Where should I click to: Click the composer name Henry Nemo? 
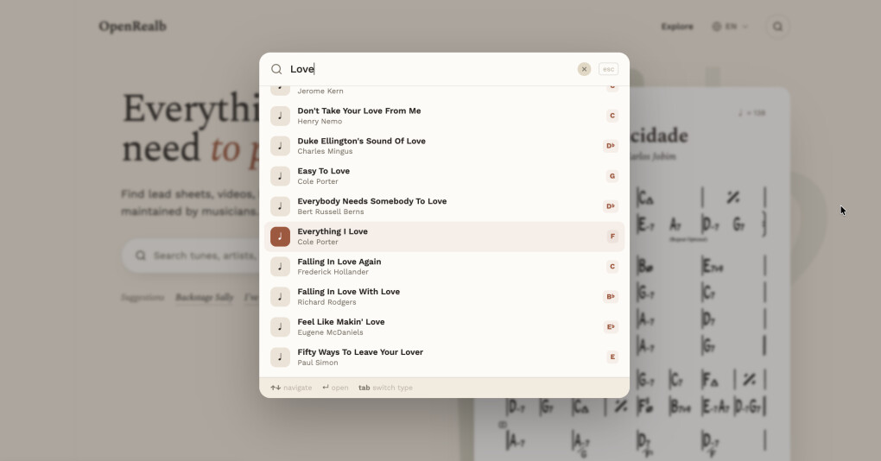pyautogui.click(x=320, y=121)
